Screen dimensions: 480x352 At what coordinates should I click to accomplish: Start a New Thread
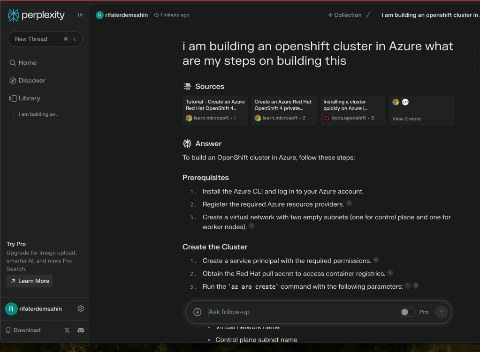[x=45, y=39]
